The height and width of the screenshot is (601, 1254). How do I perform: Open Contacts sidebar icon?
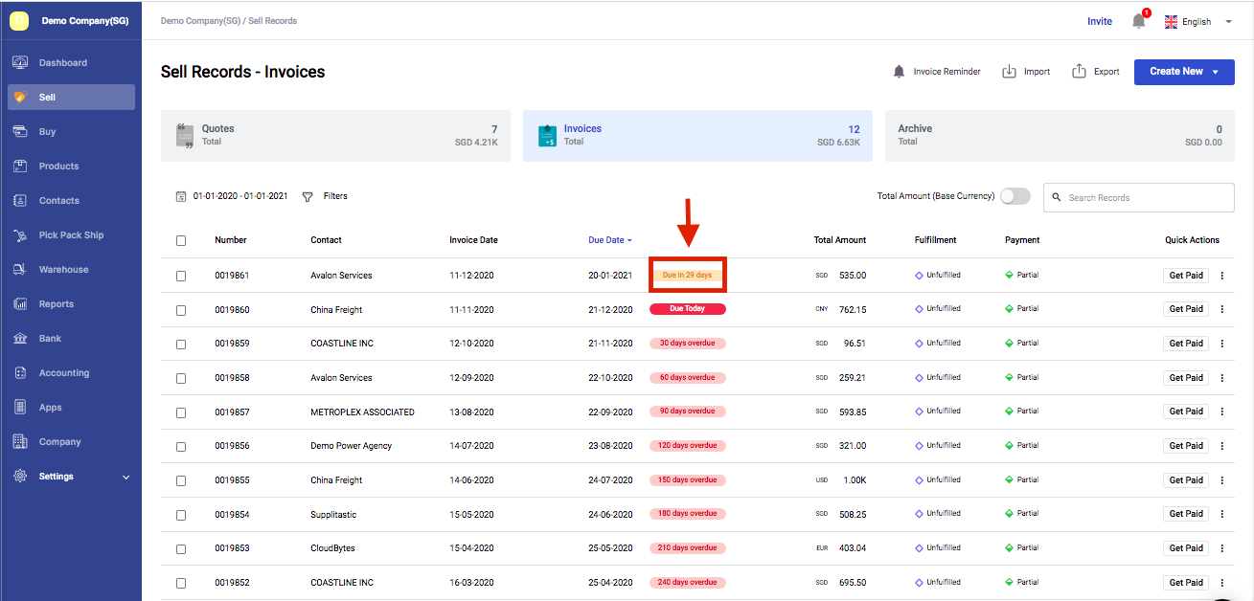point(20,201)
